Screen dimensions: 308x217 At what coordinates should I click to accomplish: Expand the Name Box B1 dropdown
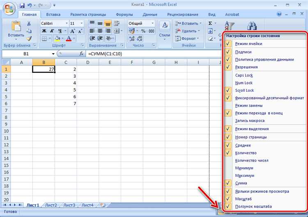click(53, 54)
